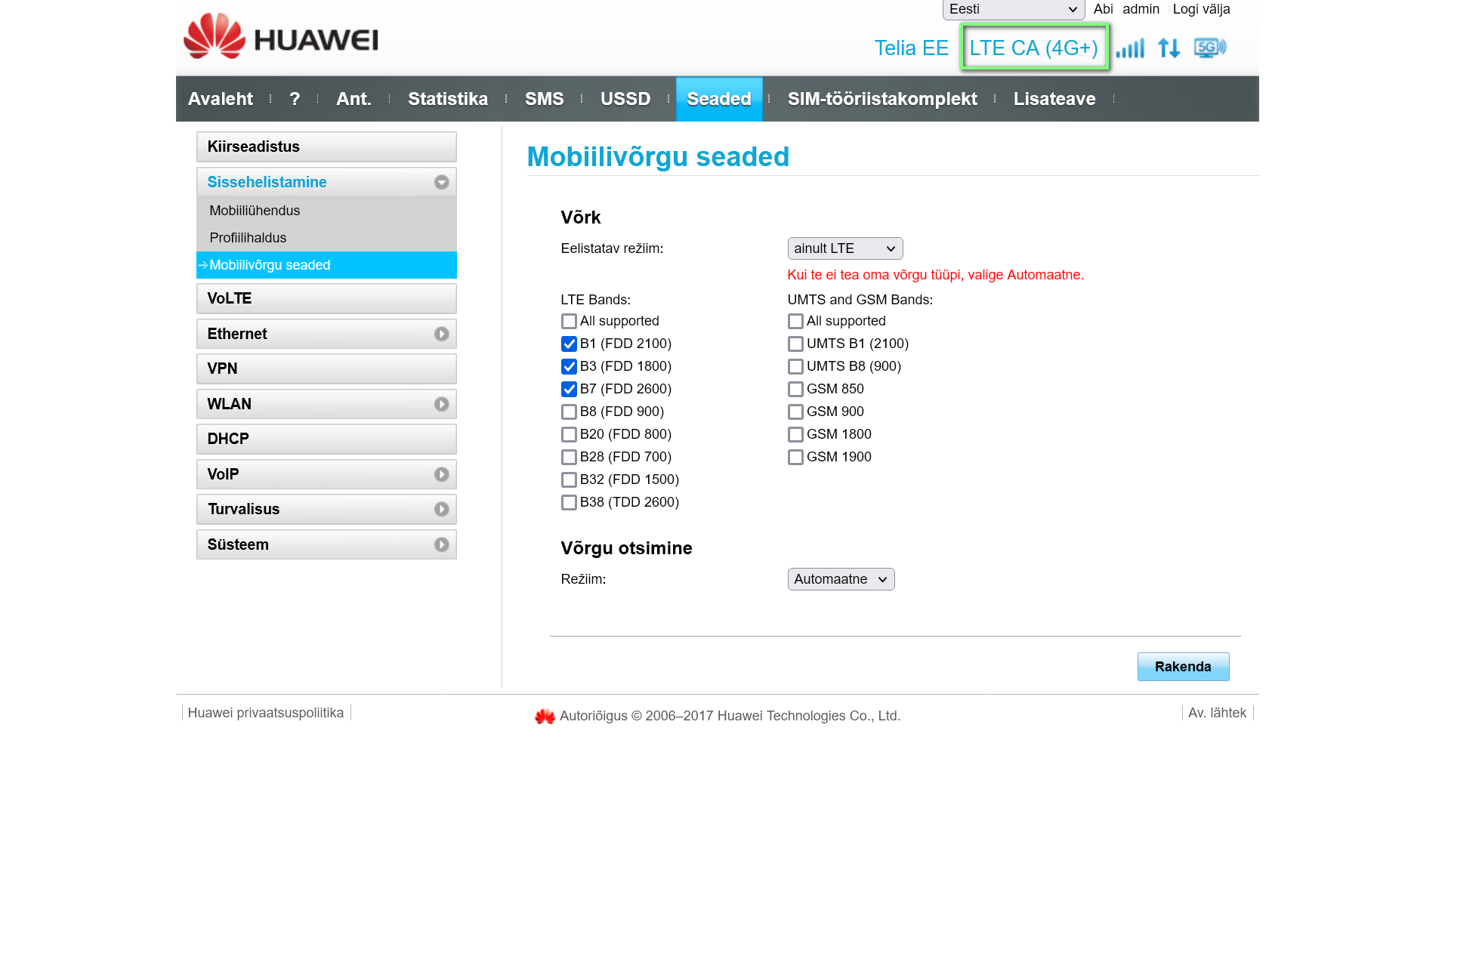Image resolution: width=1482 pixels, height=959 pixels.
Task: Expand the WLAN section arrow icon
Action: (441, 404)
